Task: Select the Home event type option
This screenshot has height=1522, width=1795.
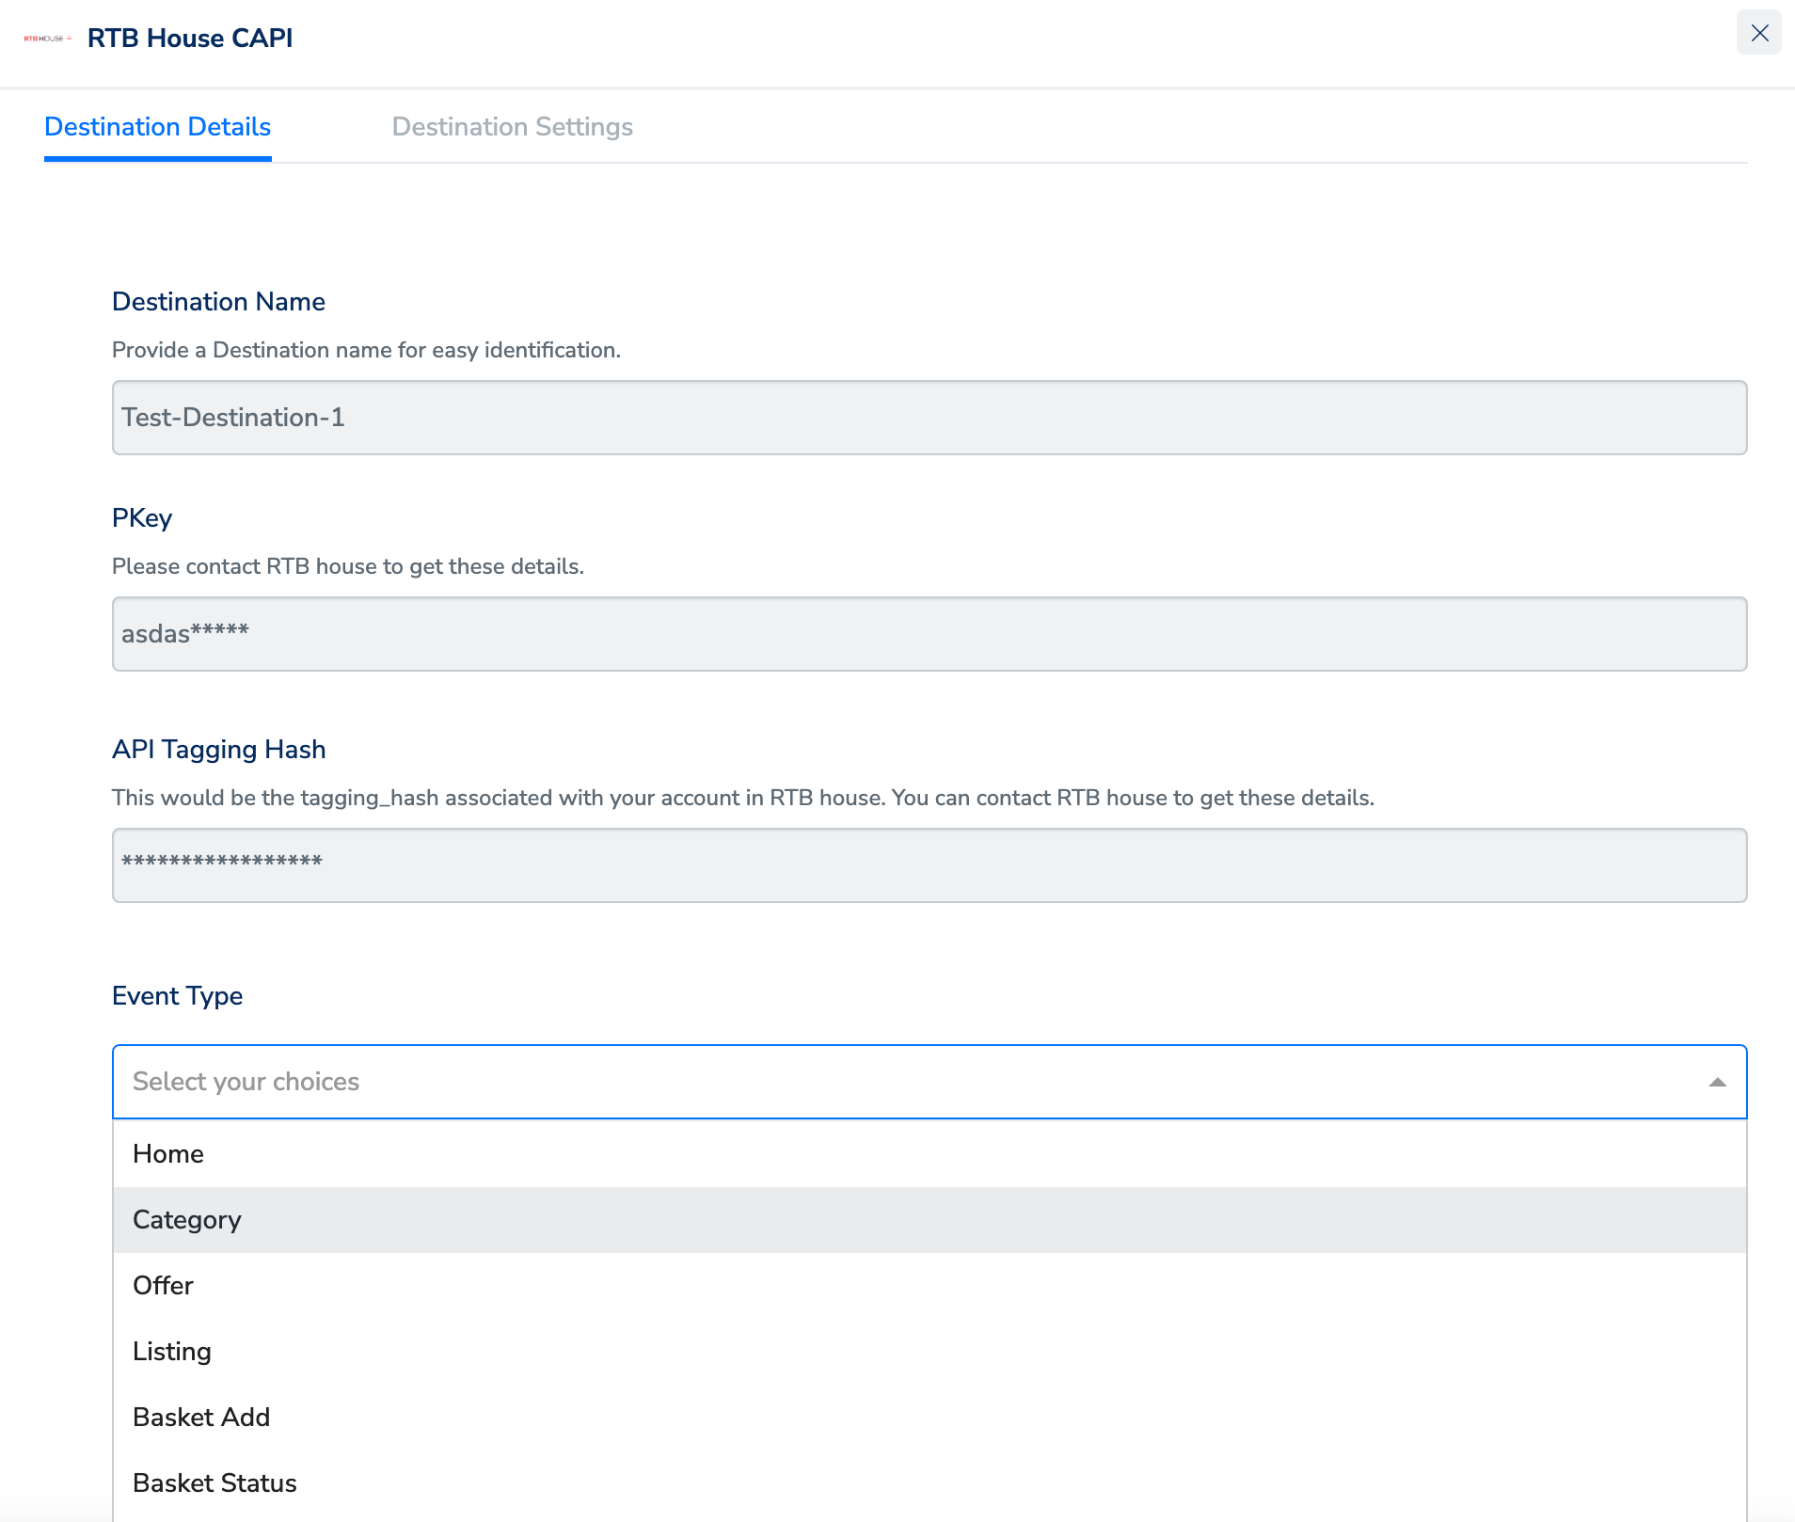Action: [168, 1154]
